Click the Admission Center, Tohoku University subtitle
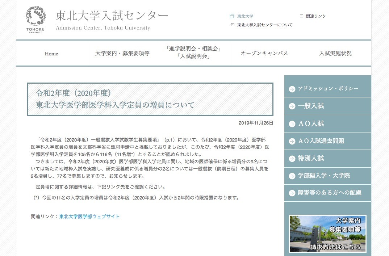This screenshot has width=389, height=256. (103, 28)
